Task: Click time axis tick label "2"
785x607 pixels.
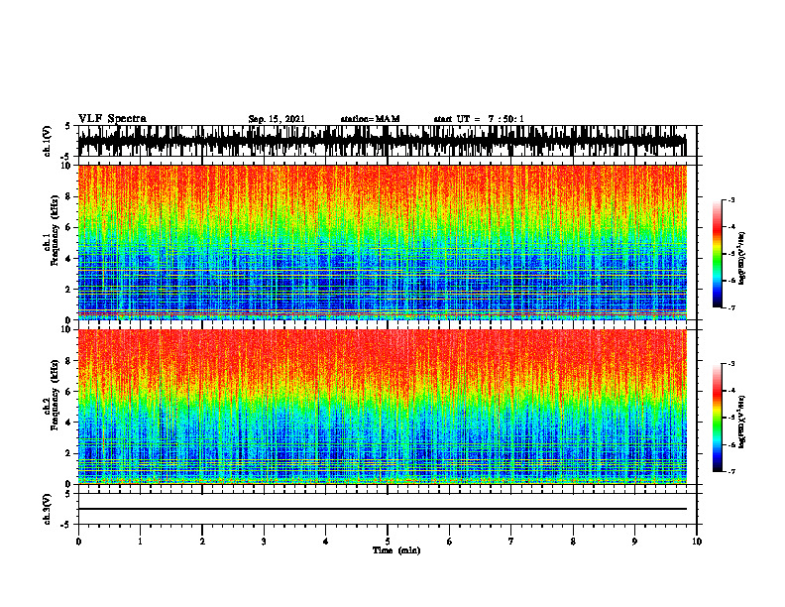Action: 202,542
